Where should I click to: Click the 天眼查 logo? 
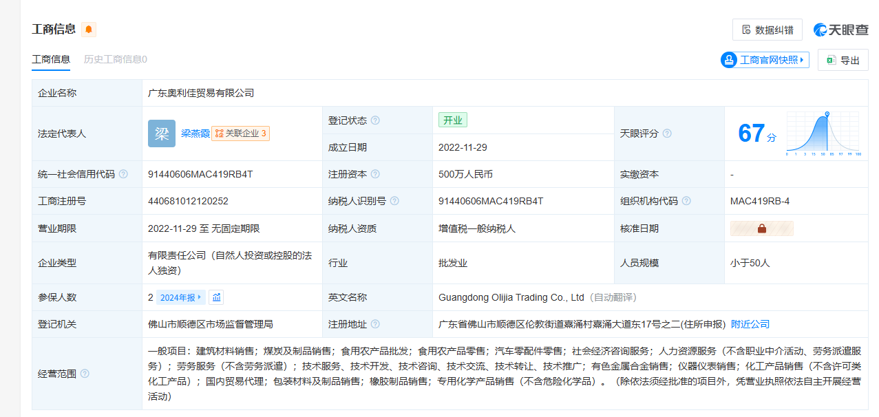(x=840, y=30)
